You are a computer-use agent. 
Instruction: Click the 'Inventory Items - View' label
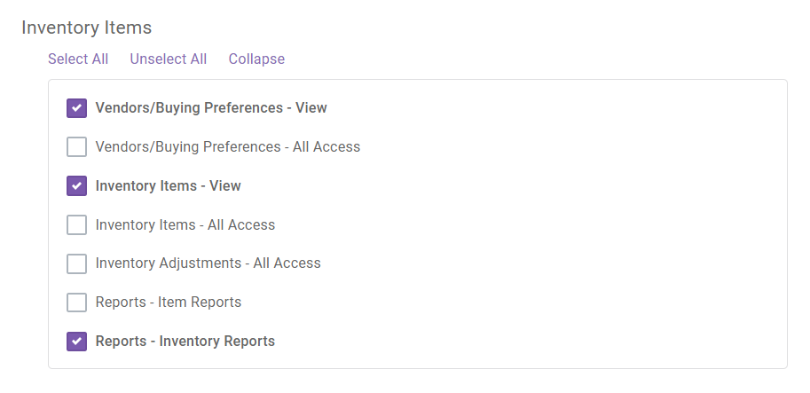click(x=168, y=186)
